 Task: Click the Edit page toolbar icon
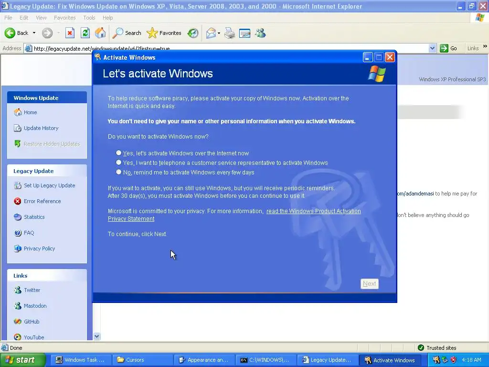[245, 33]
